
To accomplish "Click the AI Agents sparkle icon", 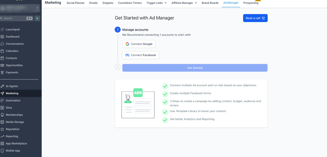I will (2, 86).
